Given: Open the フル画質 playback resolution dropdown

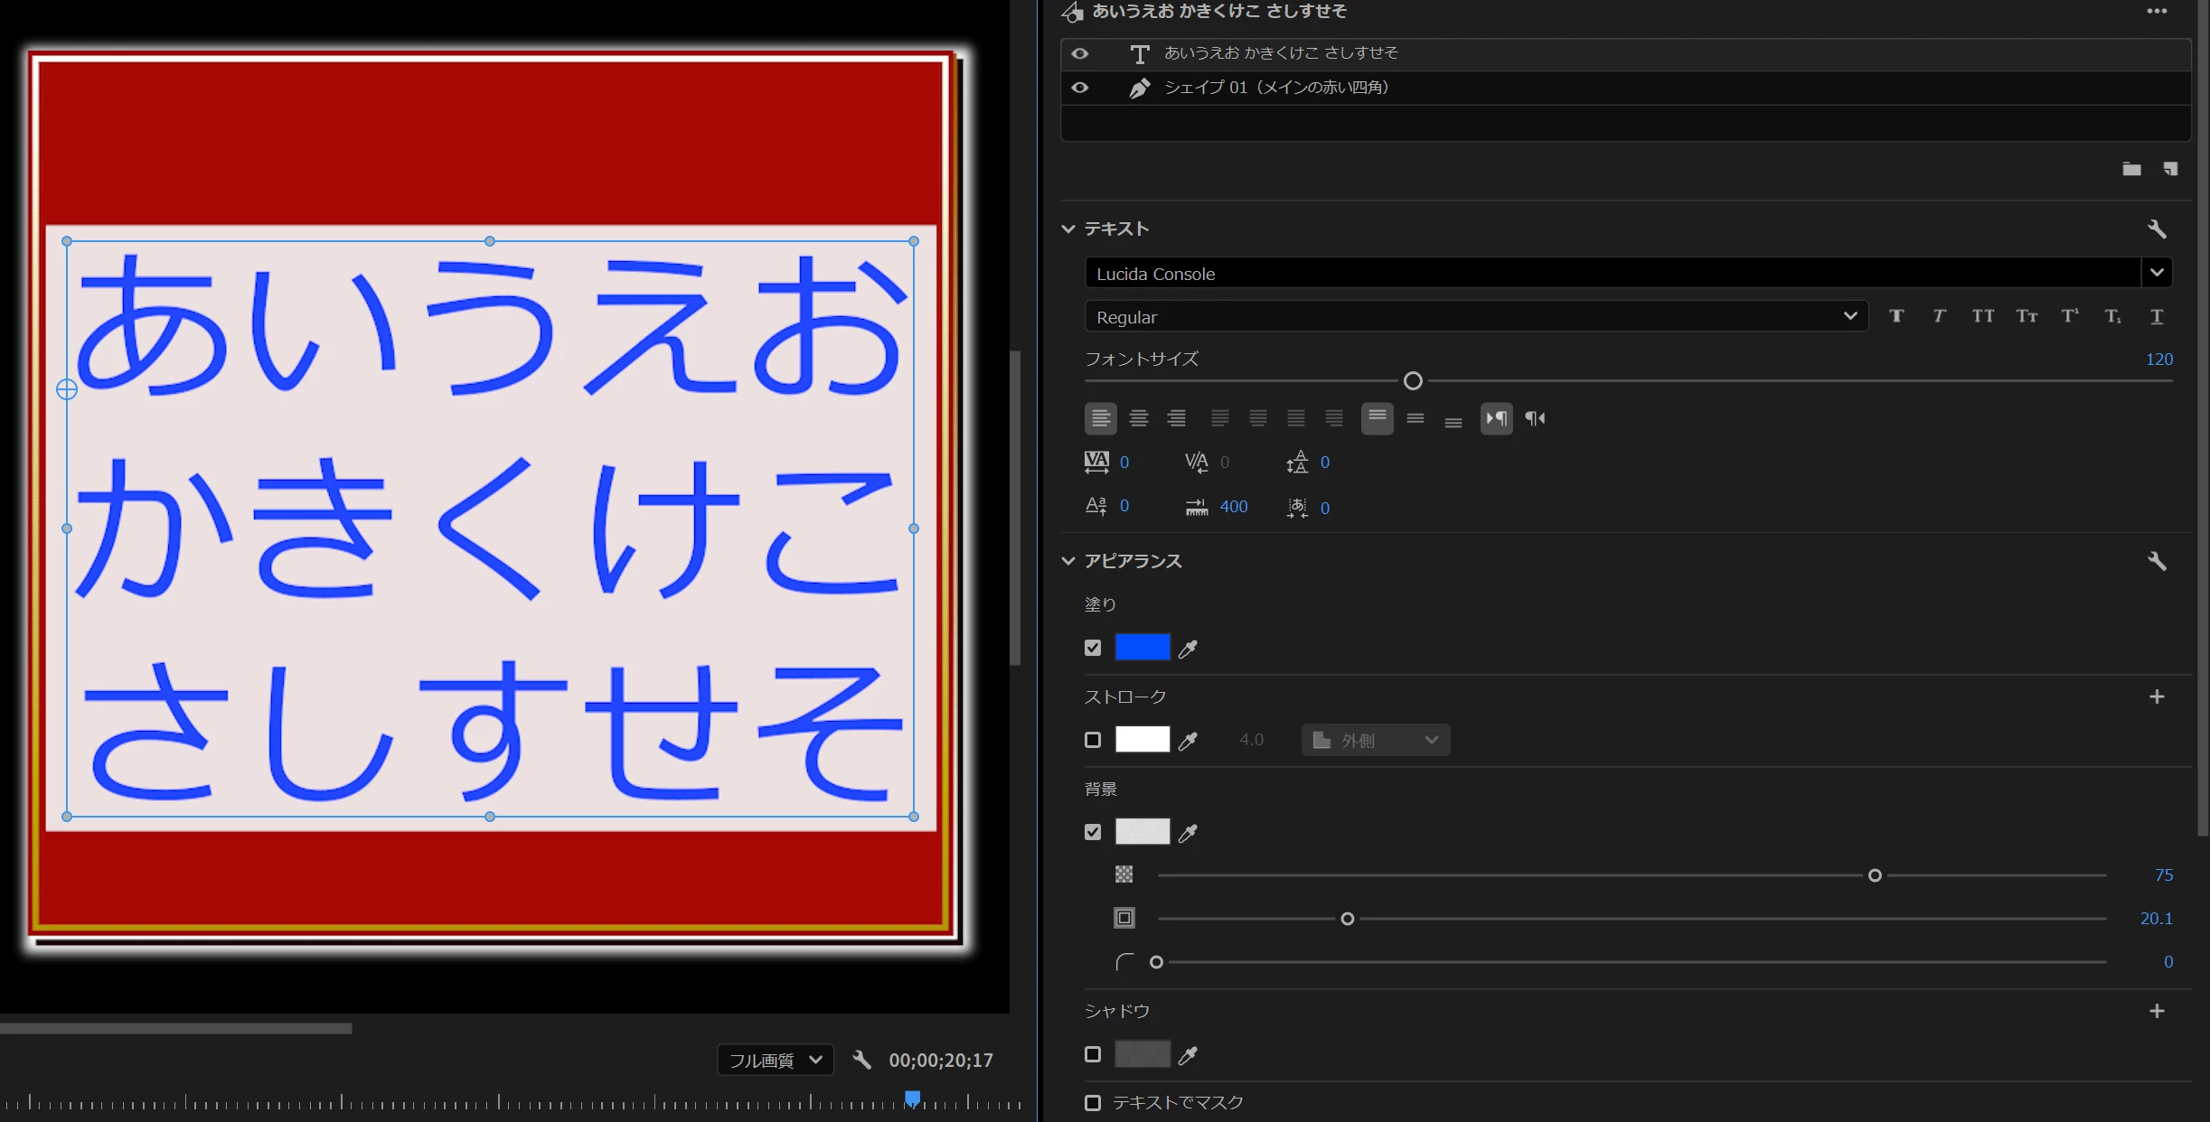Looking at the screenshot, I should pyautogui.click(x=776, y=1060).
